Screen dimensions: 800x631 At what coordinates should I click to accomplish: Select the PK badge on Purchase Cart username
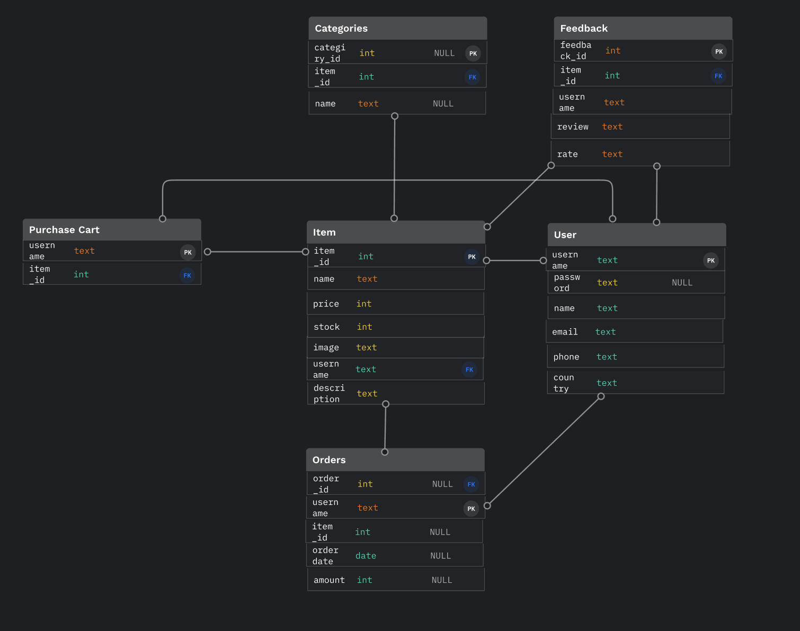(188, 252)
